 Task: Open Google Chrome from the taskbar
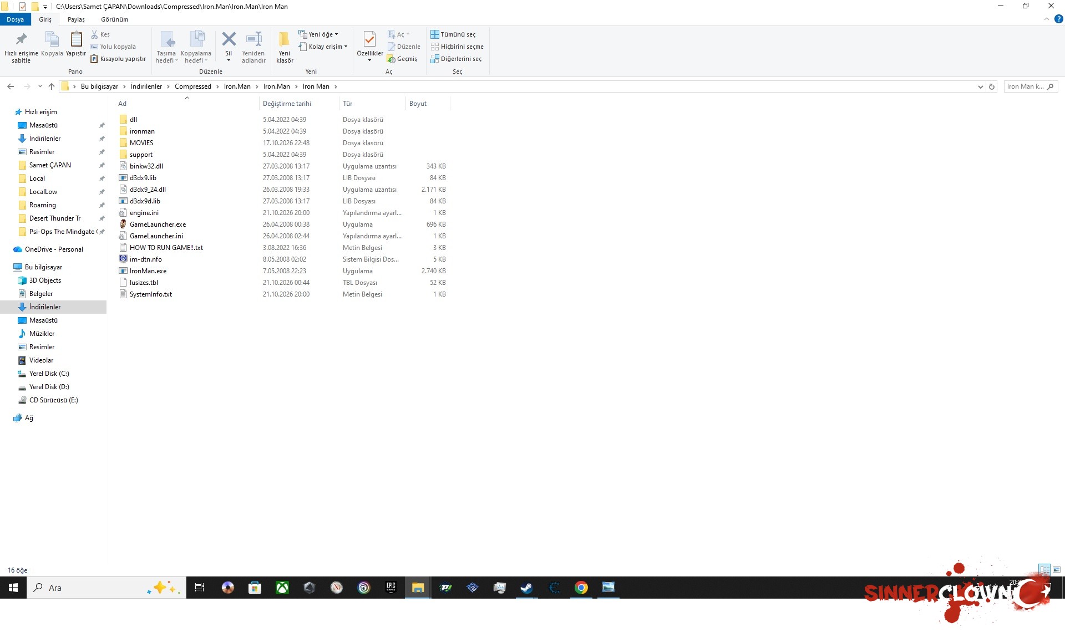(581, 588)
